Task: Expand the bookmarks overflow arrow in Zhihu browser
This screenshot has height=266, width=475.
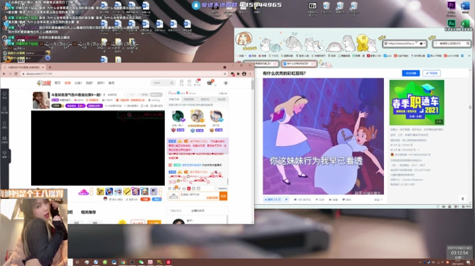Action: pos(469,55)
